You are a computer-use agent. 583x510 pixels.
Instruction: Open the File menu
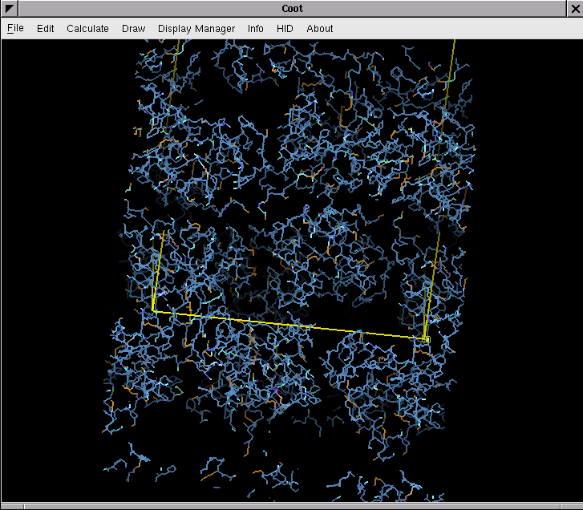pyautogui.click(x=15, y=28)
